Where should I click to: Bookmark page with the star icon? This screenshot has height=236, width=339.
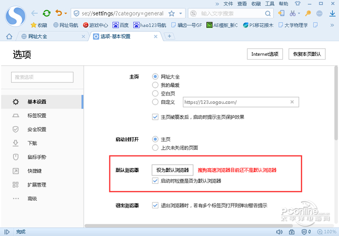(x=171, y=14)
